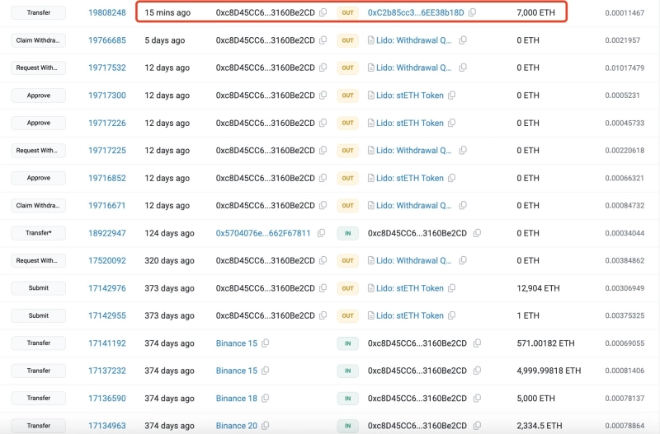Copy recipient address in block 18922947 row

click(x=474, y=233)
